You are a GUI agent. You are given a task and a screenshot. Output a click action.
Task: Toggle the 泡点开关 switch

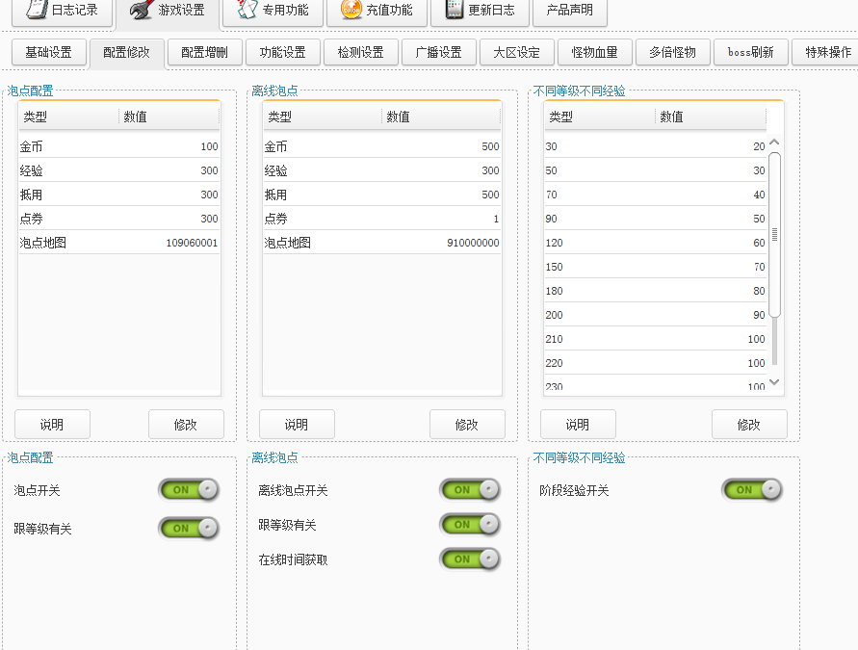pos(189,490)
